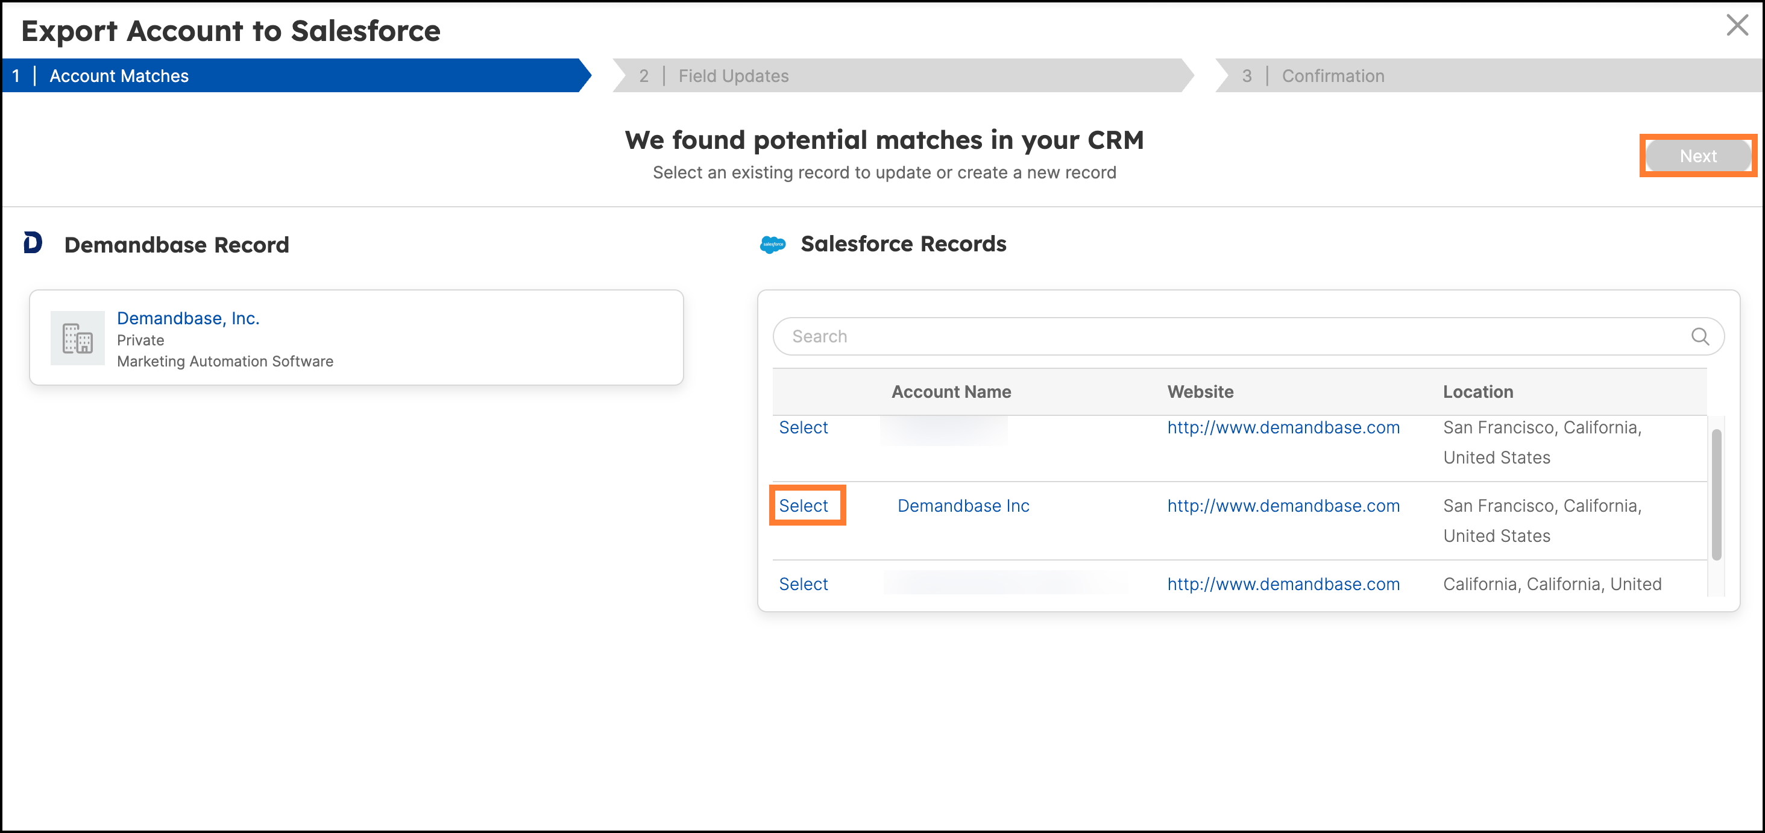Click the Account Name column header
This screenshot has height=833, width=1765.
tap(951, 392)
